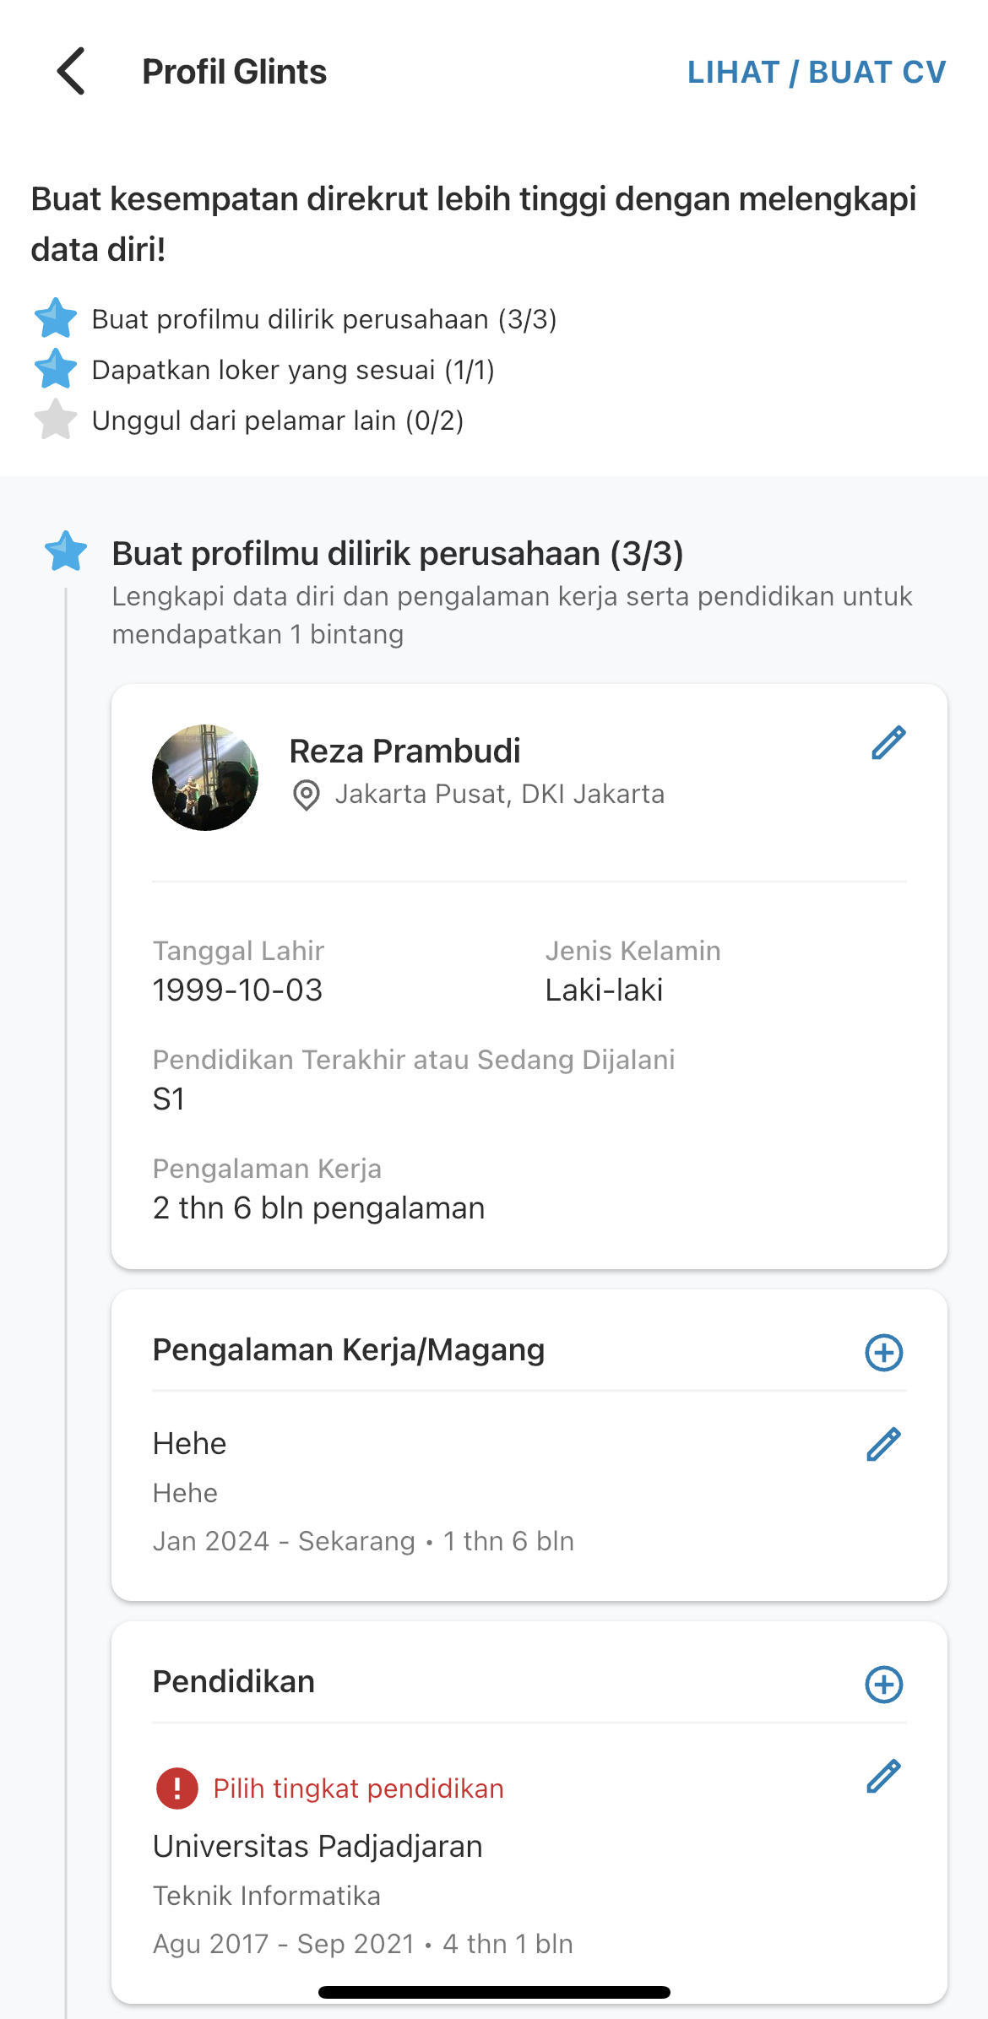
Task: Tap 'Pilih tingkat pendidikan' warning text
Action: [x=359, y=1788]
